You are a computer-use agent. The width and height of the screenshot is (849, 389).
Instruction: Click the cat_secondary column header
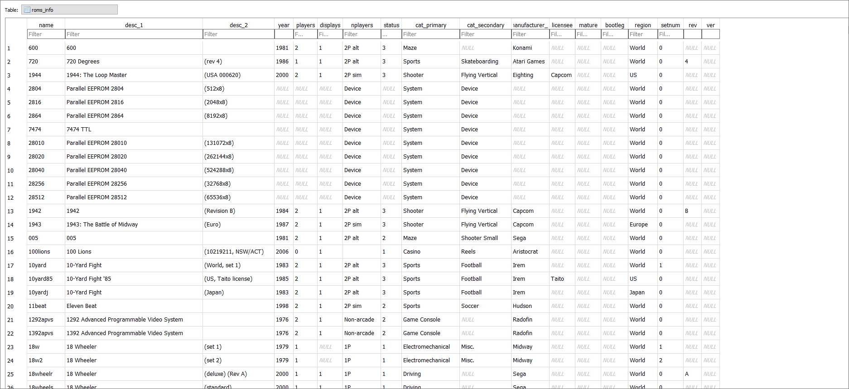pyautogui.click(x=485, y=25)
